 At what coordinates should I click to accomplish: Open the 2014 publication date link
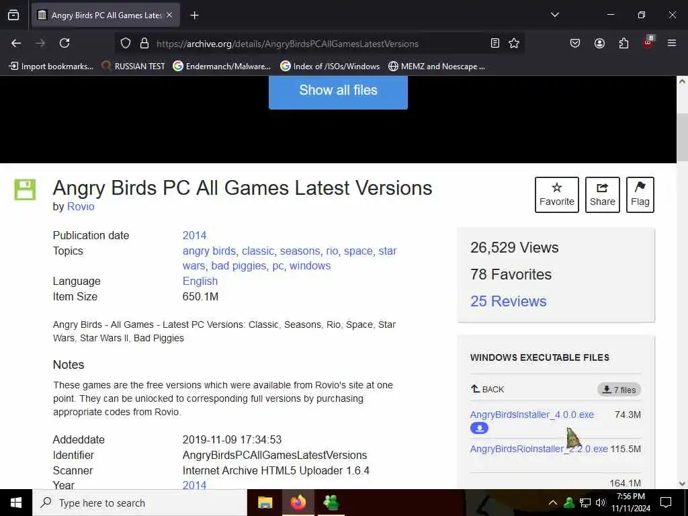click(194, 235)
